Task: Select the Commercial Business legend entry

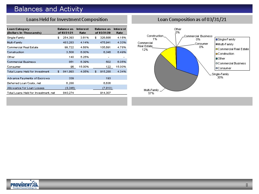Action: tap(231, 63)
